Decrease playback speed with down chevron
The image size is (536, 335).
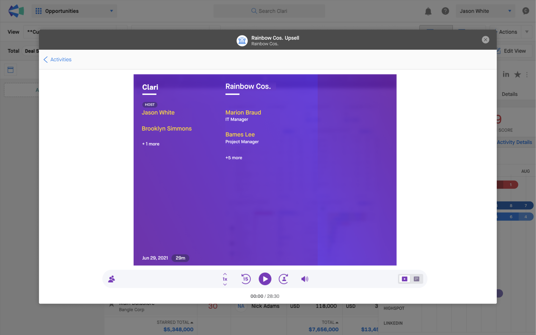pyautogui.click(x=225, y=284)
